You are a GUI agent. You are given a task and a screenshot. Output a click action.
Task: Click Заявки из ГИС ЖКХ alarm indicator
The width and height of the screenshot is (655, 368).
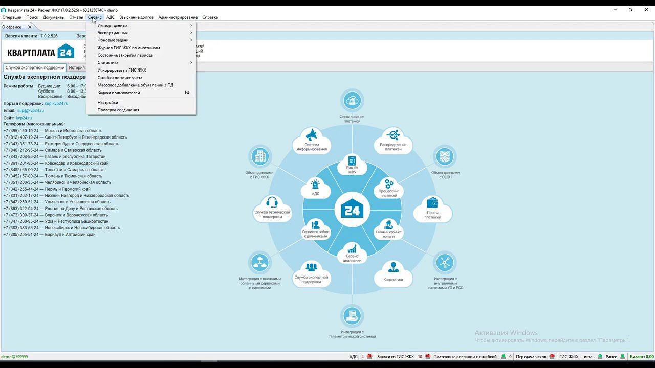[x=427, y=357]
